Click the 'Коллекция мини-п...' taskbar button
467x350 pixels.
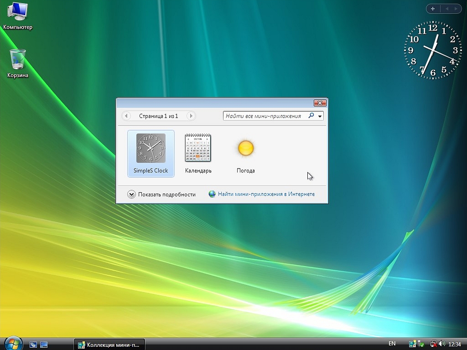coord(109,345)
